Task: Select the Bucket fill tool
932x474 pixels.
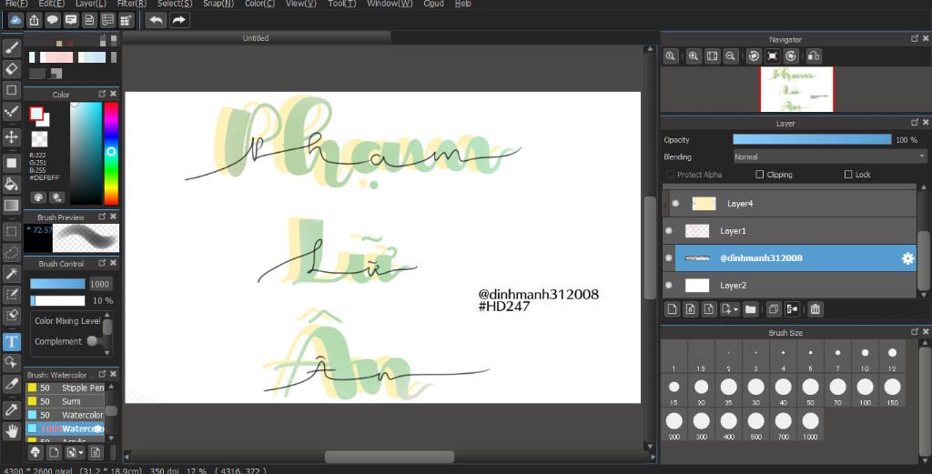Action: [11, 184]
